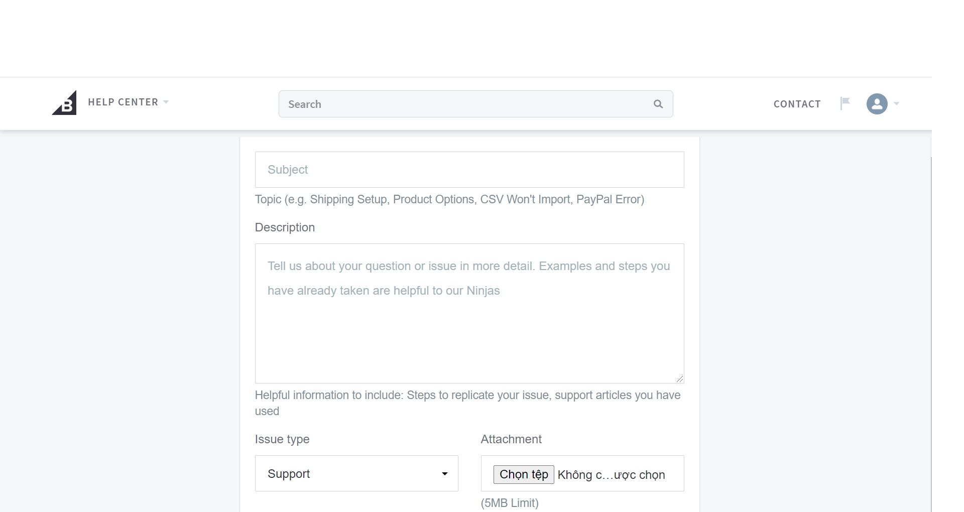
Task: Click the Attachment label
Action: pyautogui.click(x=511, y=439)
